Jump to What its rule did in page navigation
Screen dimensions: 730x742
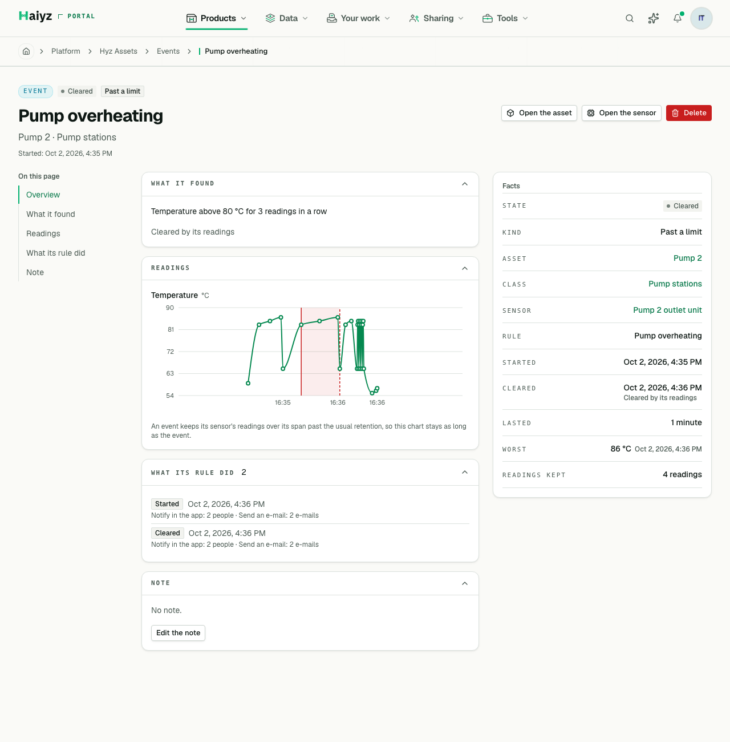click(x=56, y=253)
